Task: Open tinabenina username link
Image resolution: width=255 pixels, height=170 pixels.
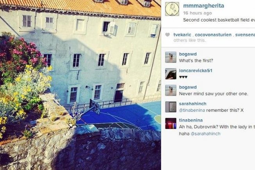Action: pyautogui.click(x=191, y=120)
